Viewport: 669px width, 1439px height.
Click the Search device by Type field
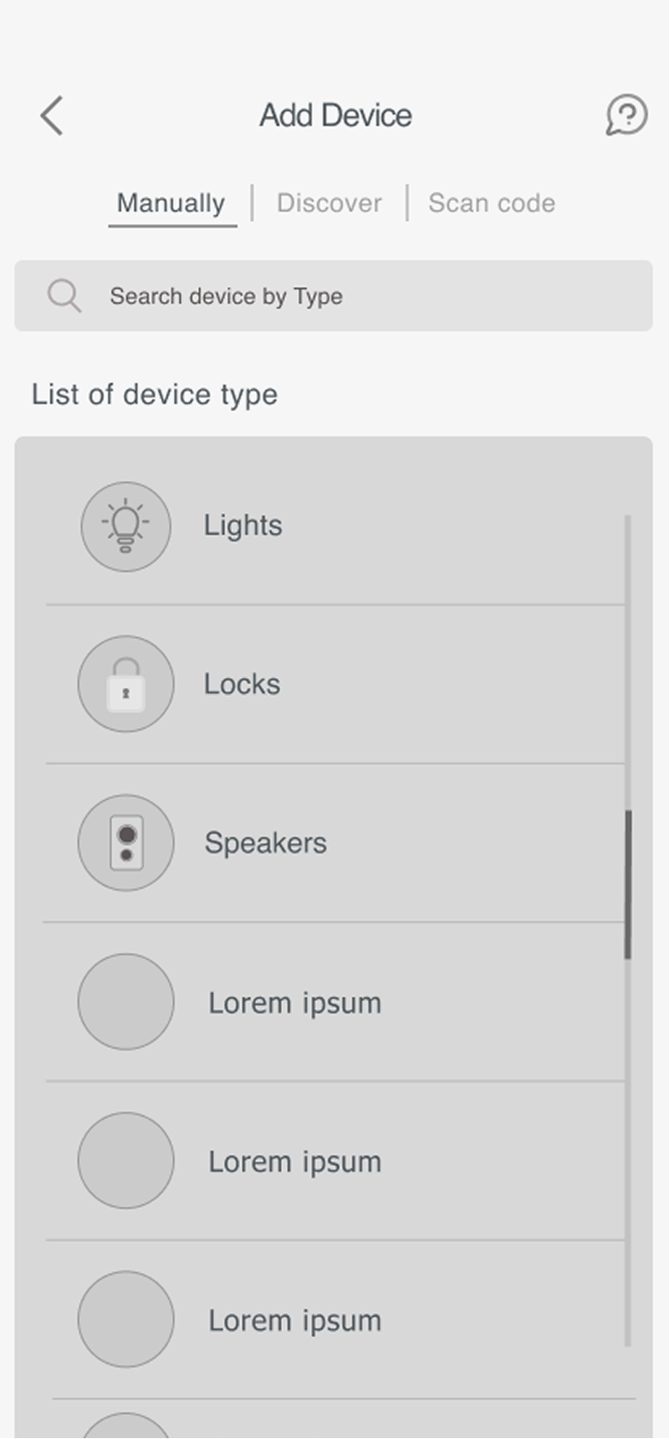pos(334,295)
